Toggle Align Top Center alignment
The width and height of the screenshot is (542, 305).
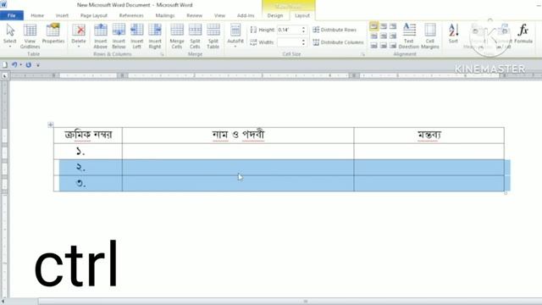(x=384, y=26)
